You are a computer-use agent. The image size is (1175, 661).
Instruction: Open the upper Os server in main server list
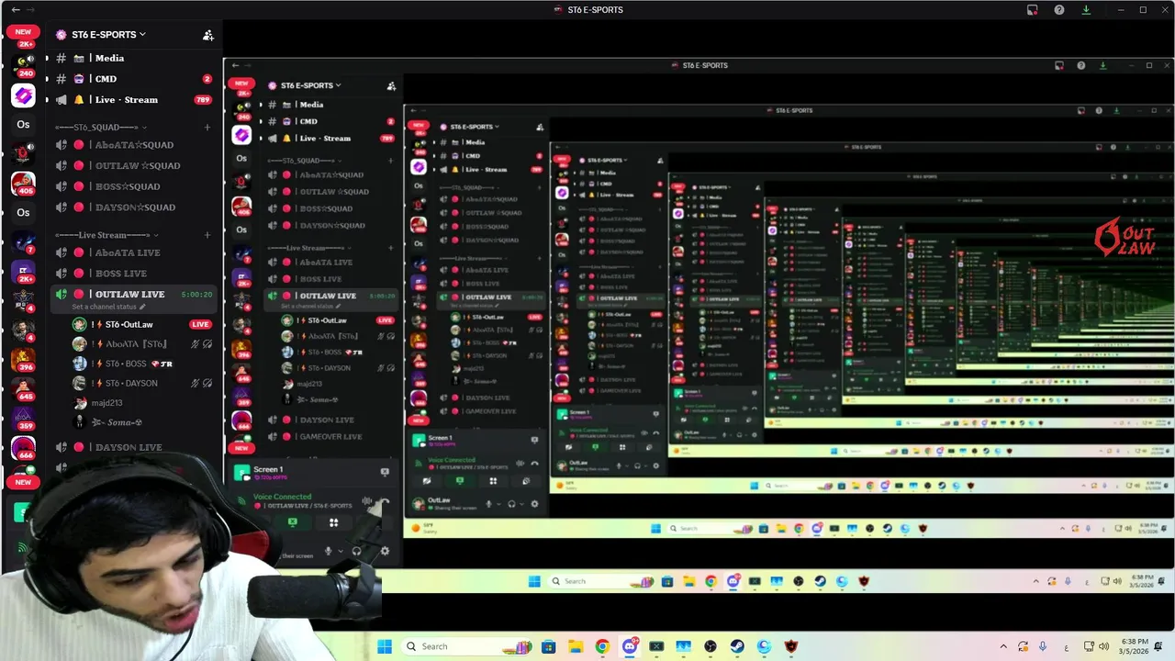point(23,125)
